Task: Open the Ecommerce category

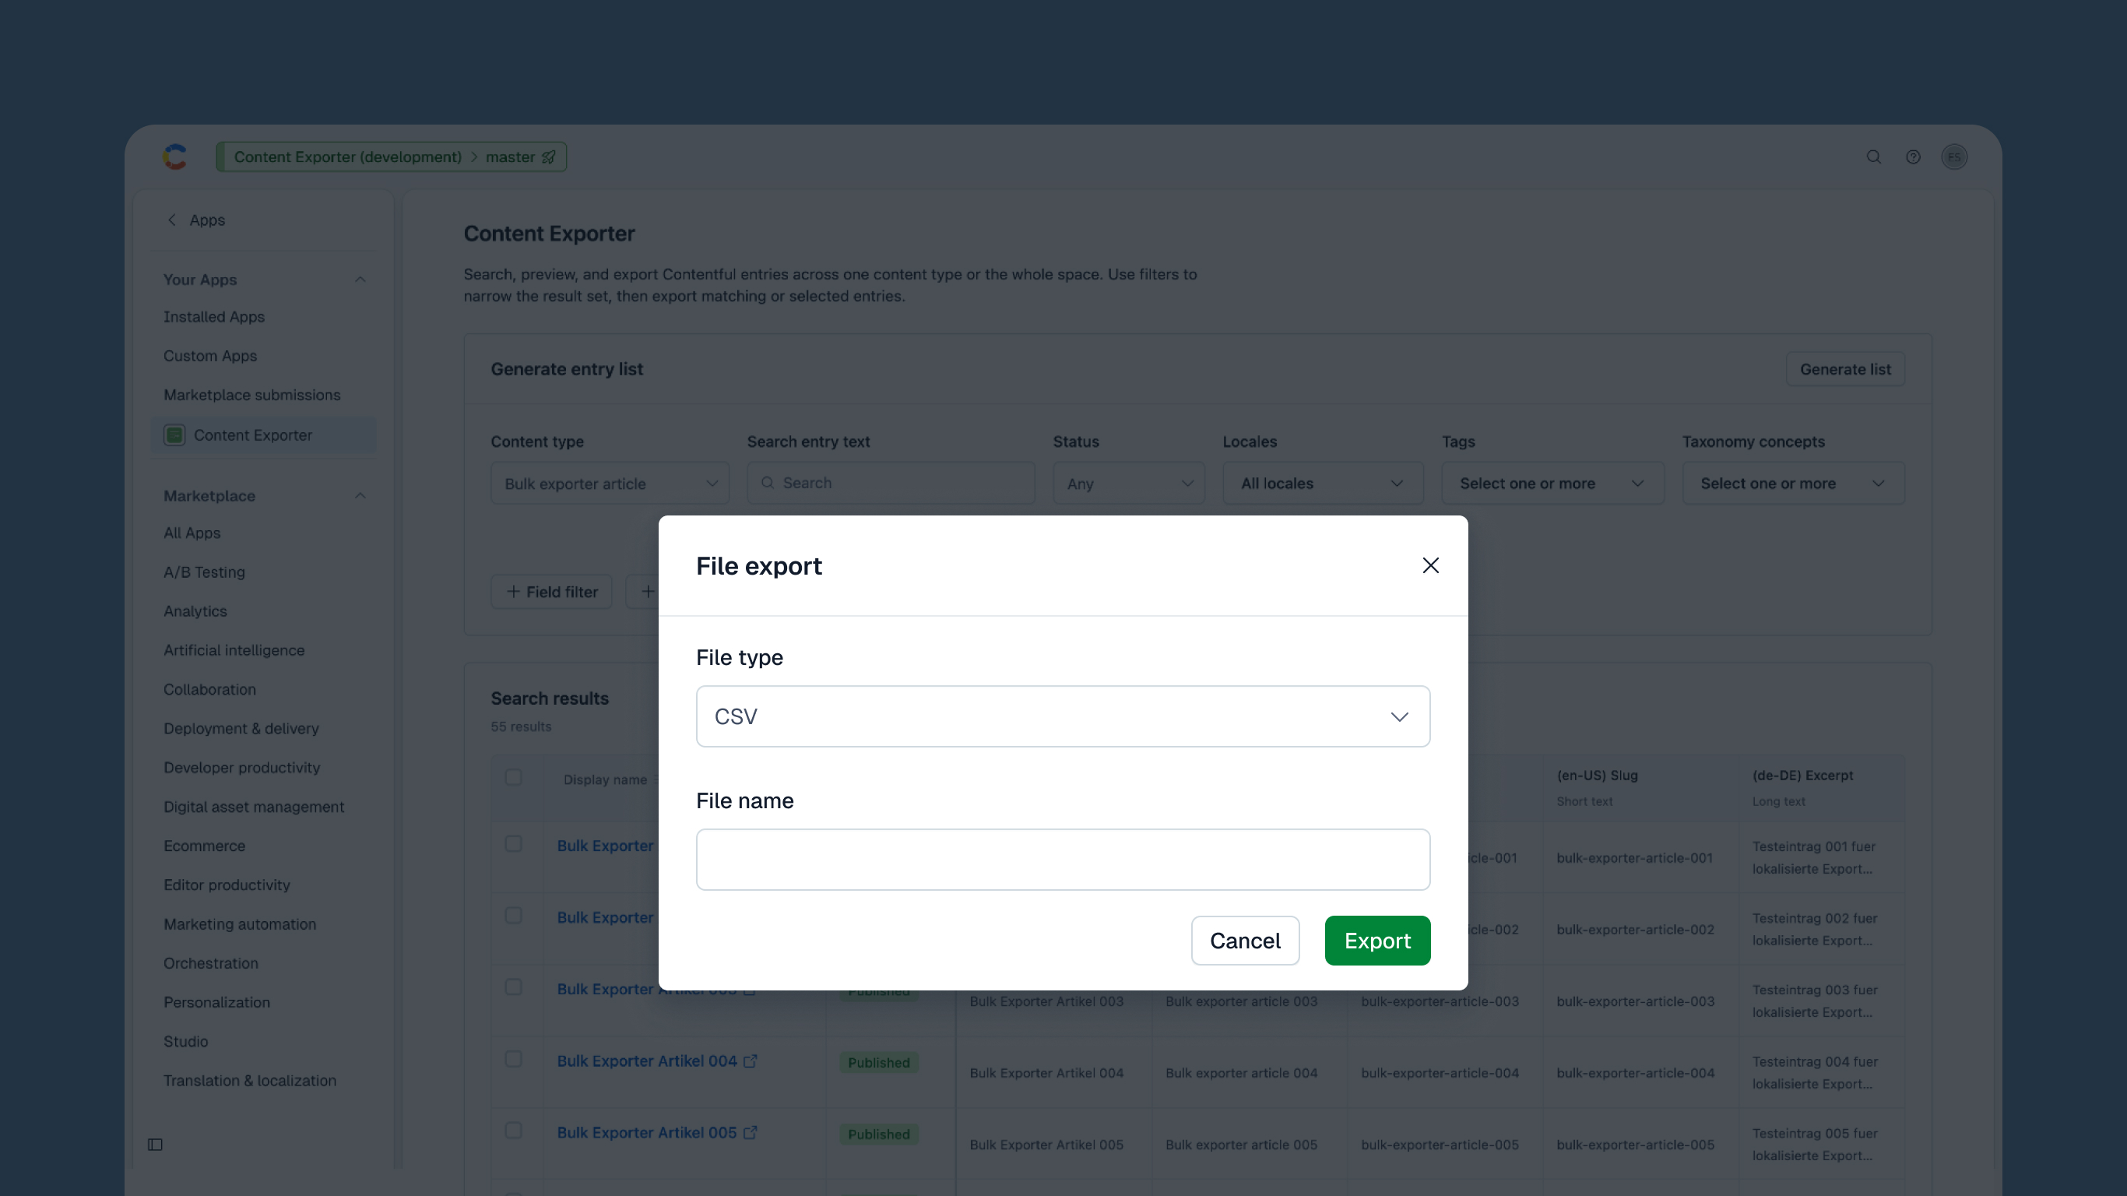Action: click(204, 845)
